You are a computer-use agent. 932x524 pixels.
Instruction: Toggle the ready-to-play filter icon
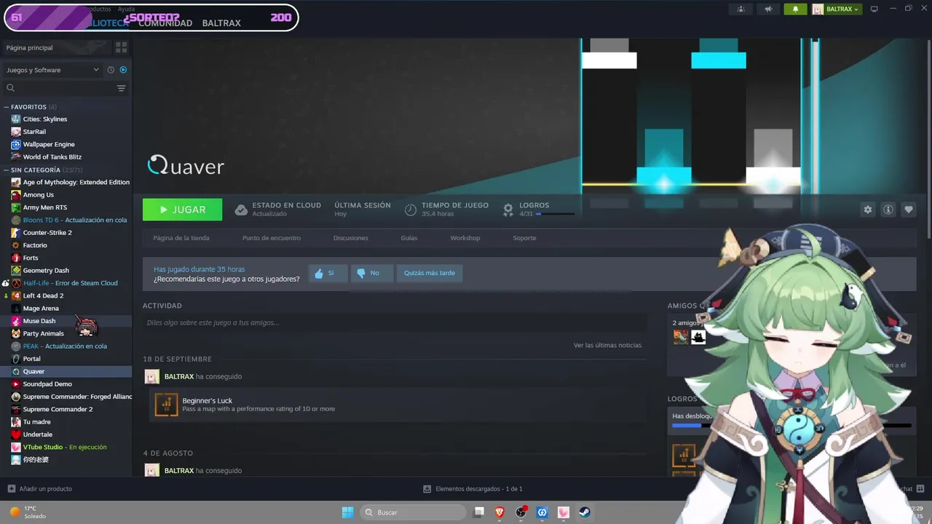click(123, 70)
